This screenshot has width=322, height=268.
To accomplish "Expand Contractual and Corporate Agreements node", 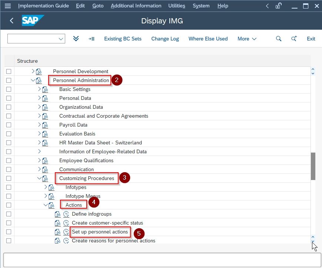I will (39, 115).
